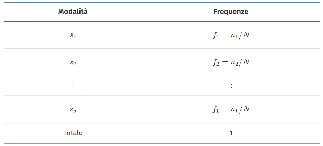323x146 pixels.
Task: Click the total value 1 cell
Action: (231, 133)
